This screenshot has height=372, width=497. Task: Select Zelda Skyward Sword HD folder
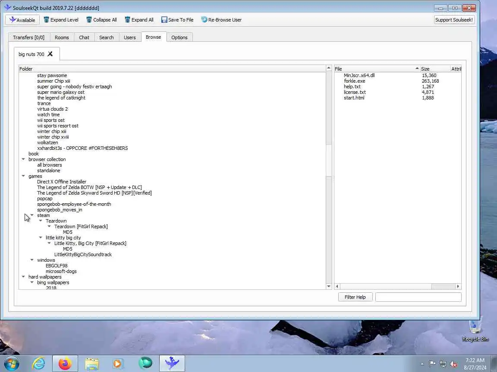94,193
